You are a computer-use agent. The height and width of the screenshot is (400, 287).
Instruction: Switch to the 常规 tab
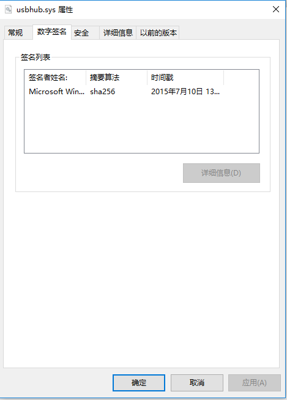coord(15,32)
